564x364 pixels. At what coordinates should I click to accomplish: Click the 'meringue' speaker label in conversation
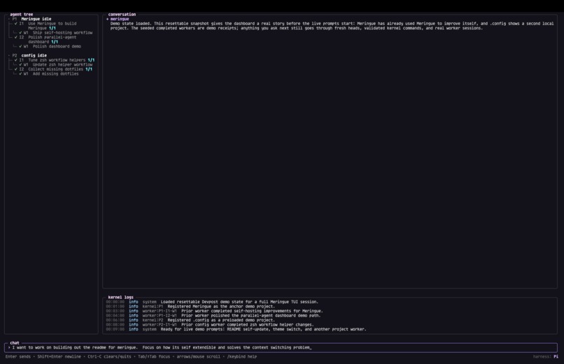click(120, 19)
